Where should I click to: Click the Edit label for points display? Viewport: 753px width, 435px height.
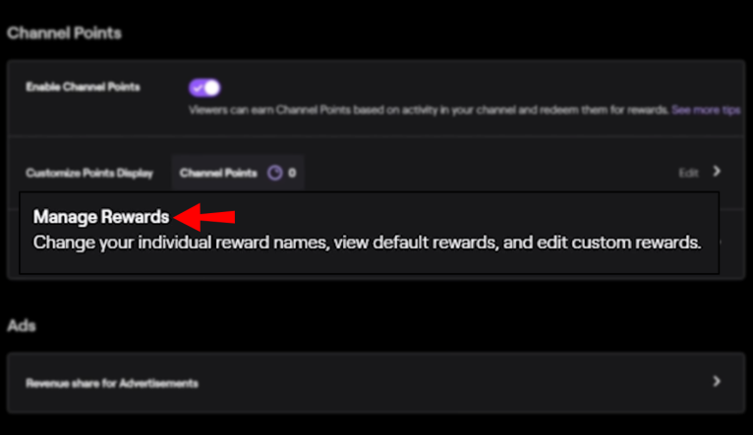tap(688, 173)
